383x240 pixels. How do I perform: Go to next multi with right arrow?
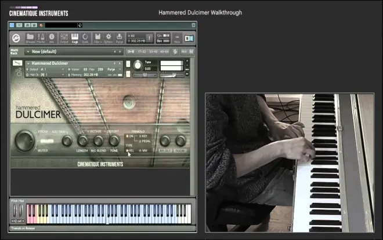120,51
